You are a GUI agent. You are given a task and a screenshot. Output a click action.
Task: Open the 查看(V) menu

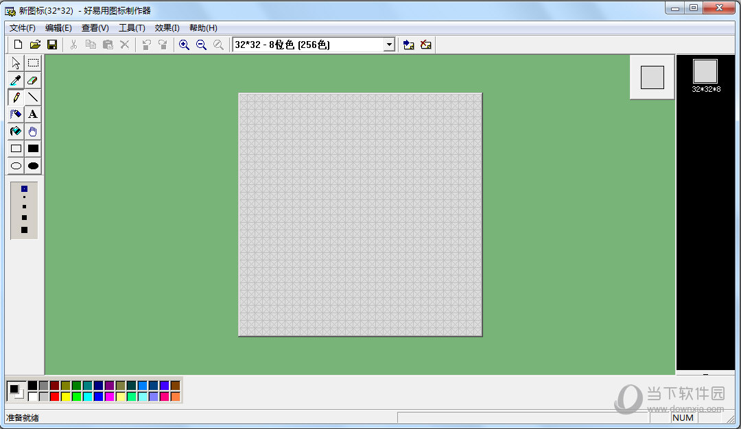pos(95,28)
